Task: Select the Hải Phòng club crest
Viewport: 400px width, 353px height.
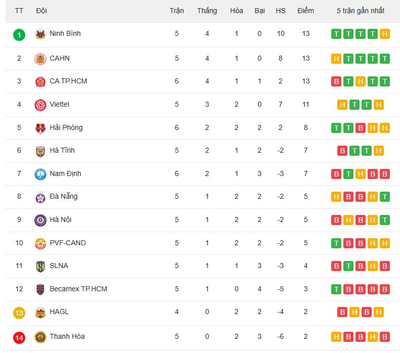Action: pyautogui.click(x=40, y=128)
